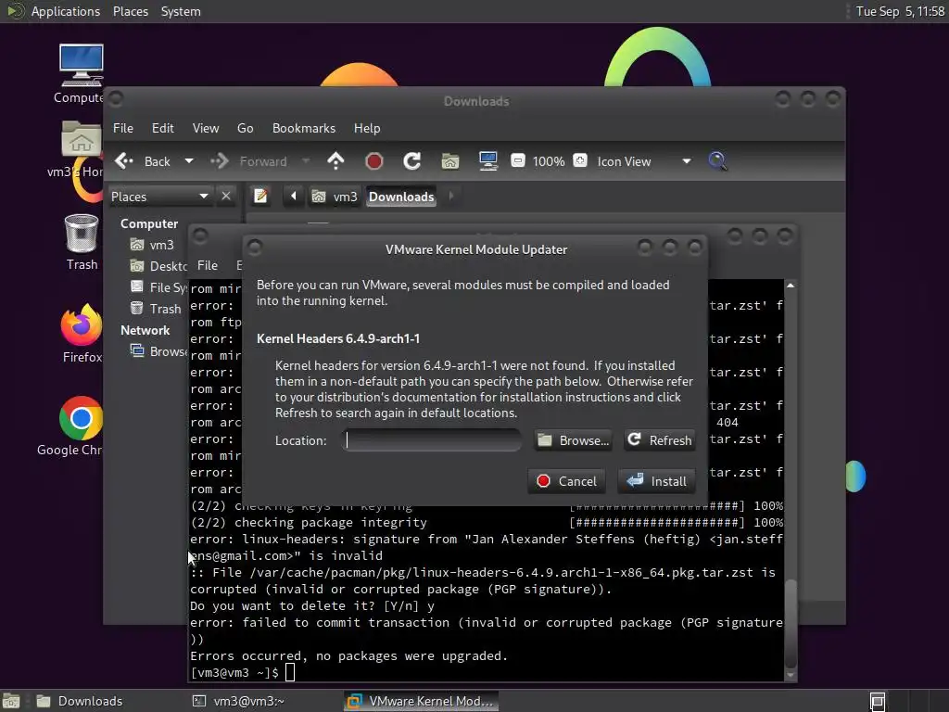The width and height of the screenshot is (949, 712).
Task: Cancel the VMware Kernel Module Updater
Action: [x=566, y=481]
